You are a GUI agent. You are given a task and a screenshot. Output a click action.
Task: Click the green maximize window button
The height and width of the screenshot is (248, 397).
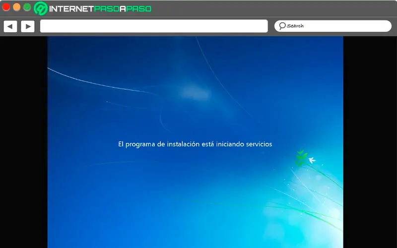(x=27, y=7)
